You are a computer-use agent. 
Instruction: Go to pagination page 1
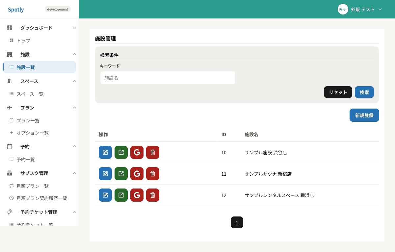[x=237, y=222]
